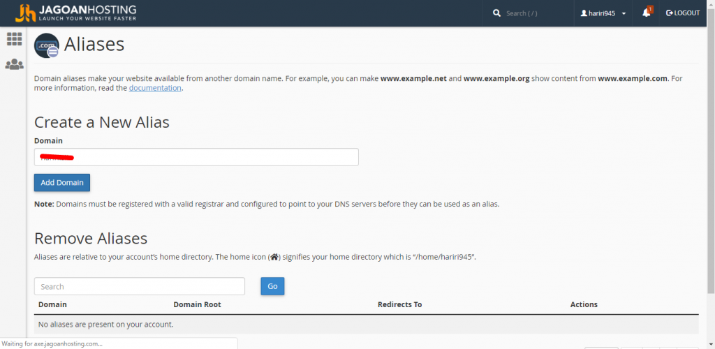
Task: Click the Remove Aliases heading
Action: [91, 238]
